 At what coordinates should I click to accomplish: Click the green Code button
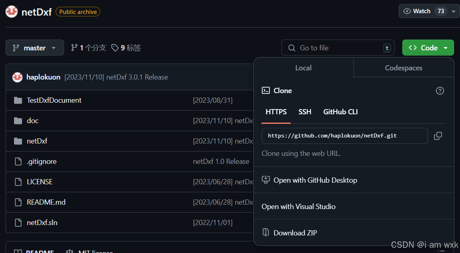[x=428, y=48]
